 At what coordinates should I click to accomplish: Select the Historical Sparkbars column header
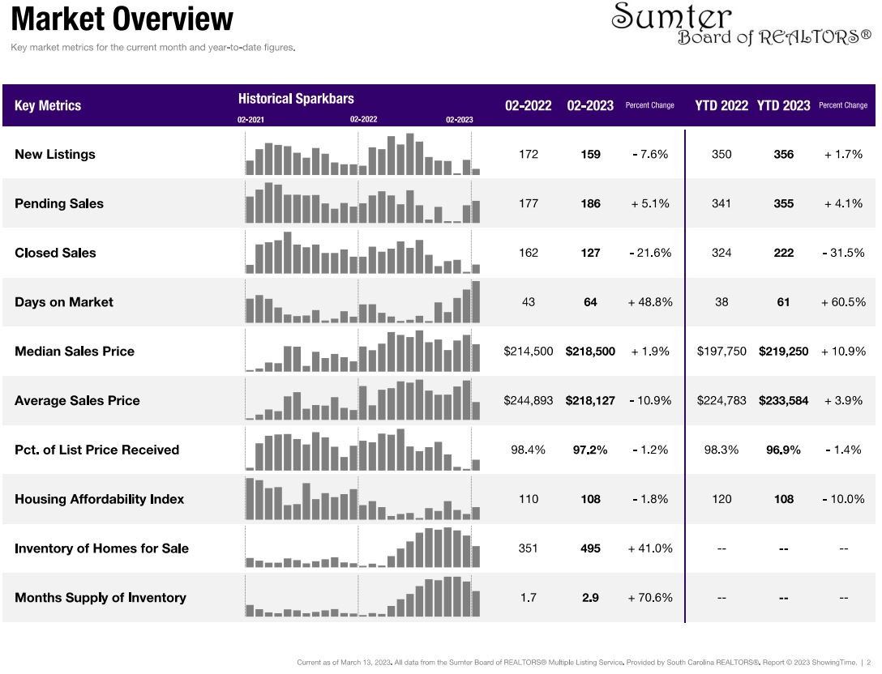296,99
